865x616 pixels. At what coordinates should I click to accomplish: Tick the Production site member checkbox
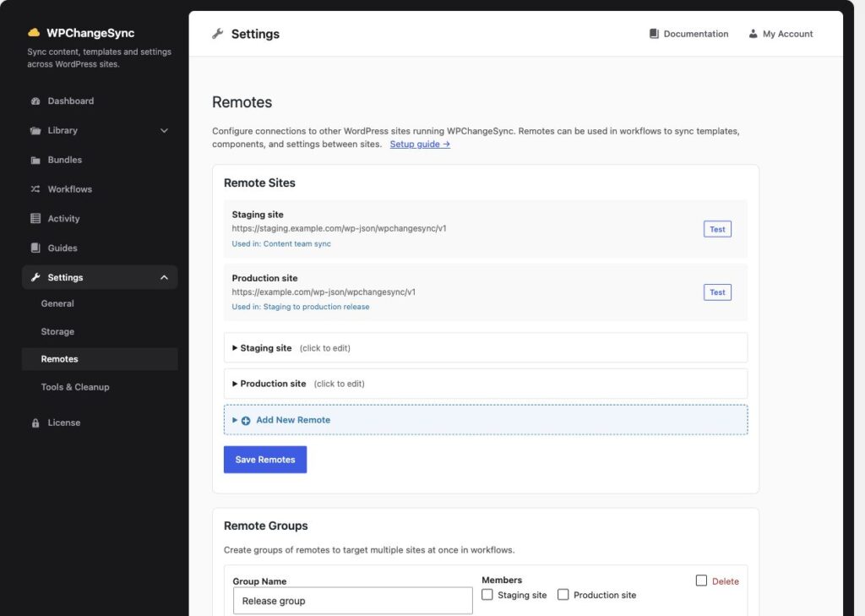(563, 595)
